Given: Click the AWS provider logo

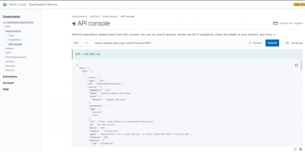Looking at the screenshot, I should pos(275,23).
